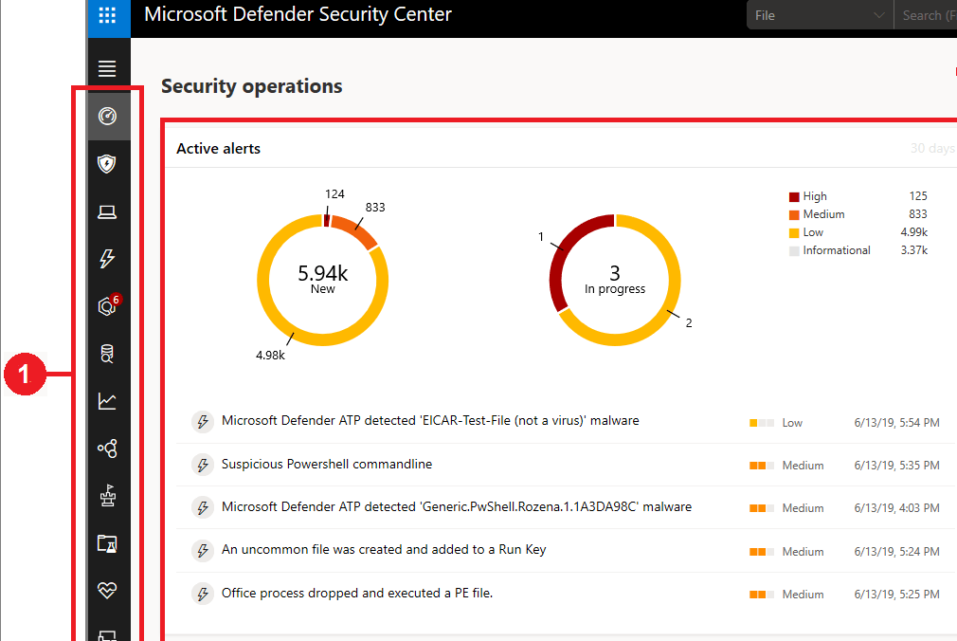Click the 3 In progress donut center
Viewport: 957px width, 641px height.
click(615, 279)
